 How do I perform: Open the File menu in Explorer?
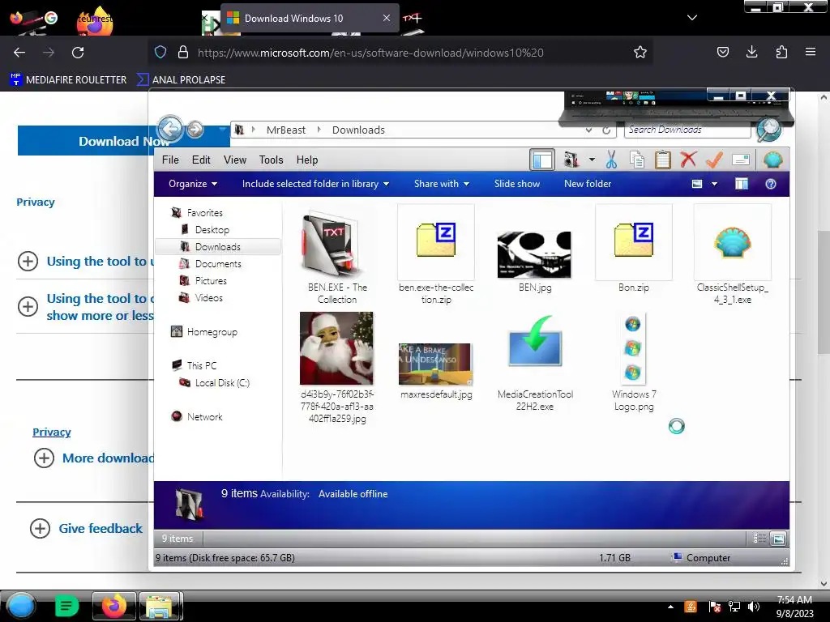[170, 160]
